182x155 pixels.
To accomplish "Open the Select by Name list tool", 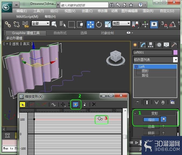I will 63,24.
